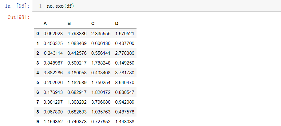
Task: Click cell value 2.778386
Action: click(125, 53)
